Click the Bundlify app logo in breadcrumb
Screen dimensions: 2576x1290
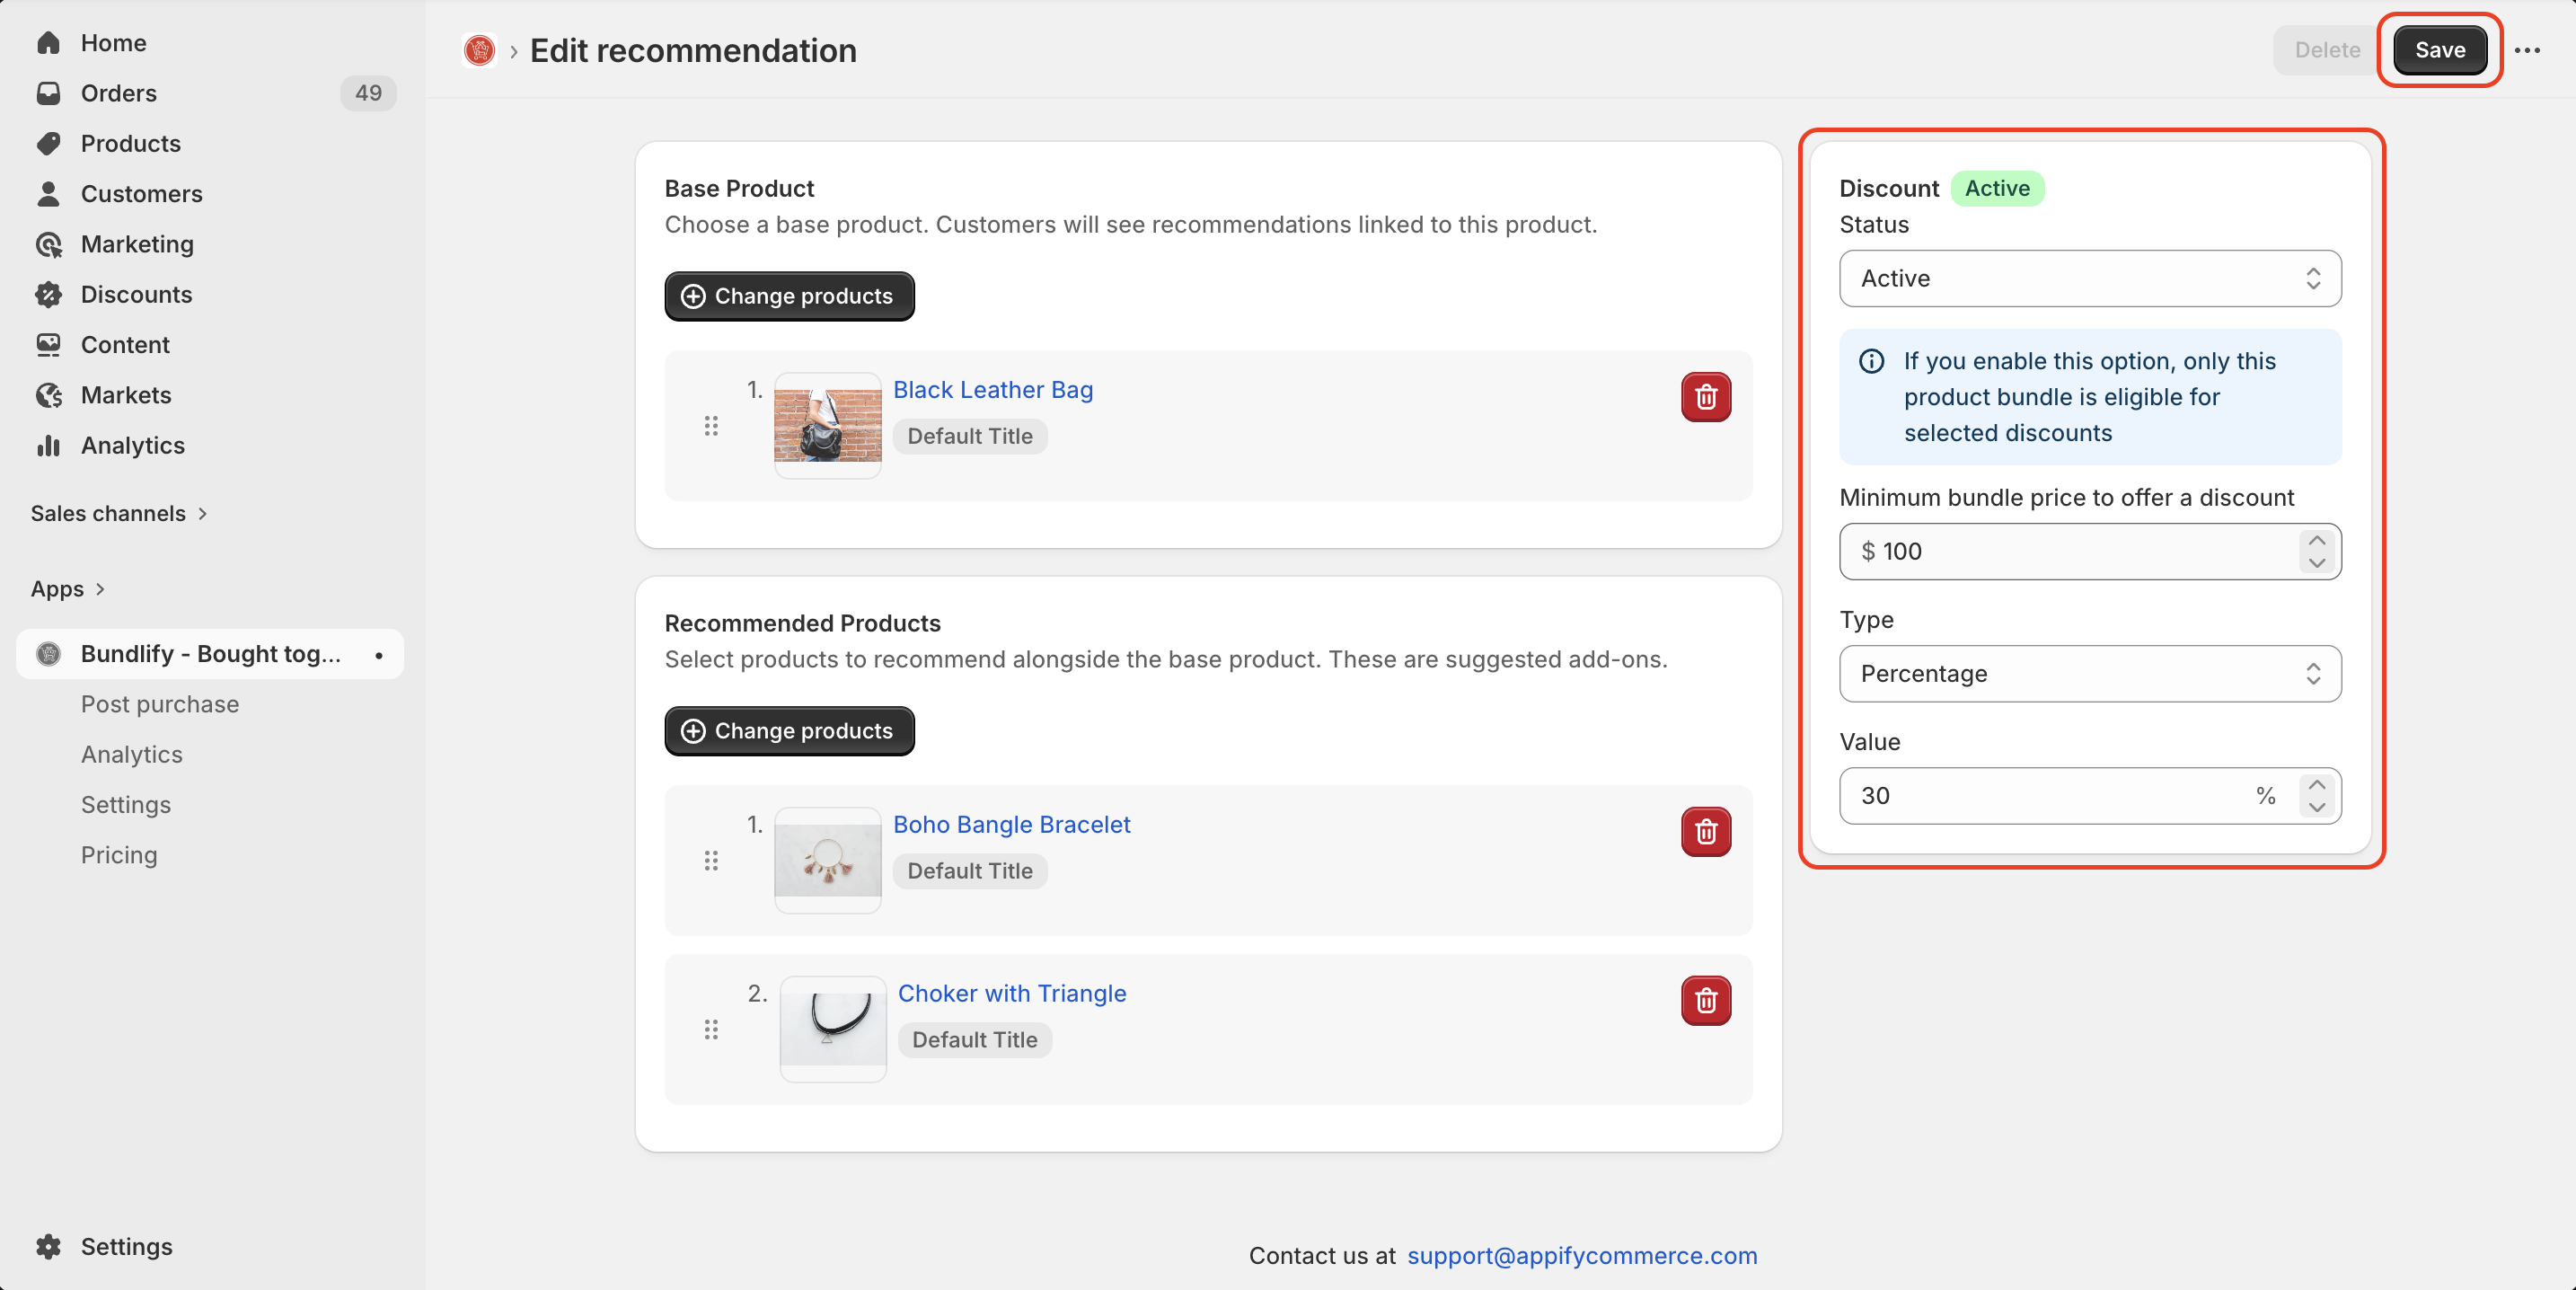(479, 50)
